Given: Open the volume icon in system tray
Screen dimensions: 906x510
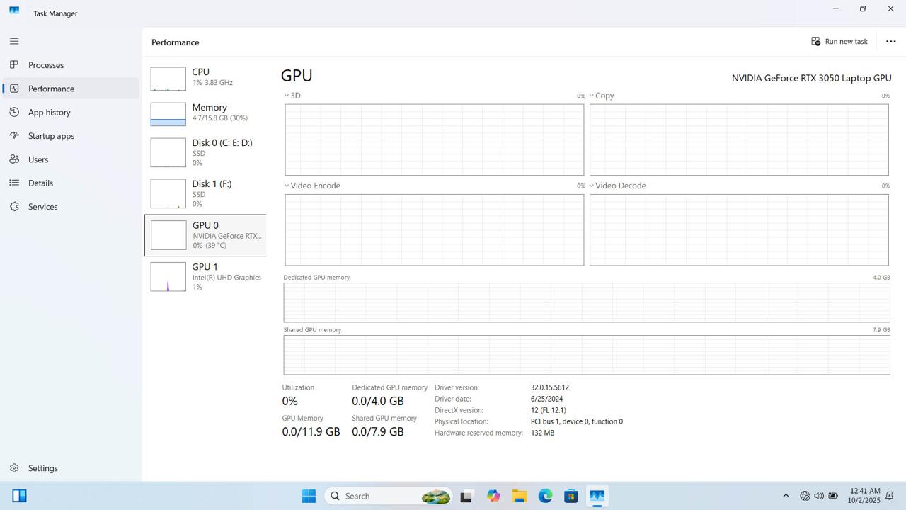Looking at the screenshot, I should click(x=819, y=496).
